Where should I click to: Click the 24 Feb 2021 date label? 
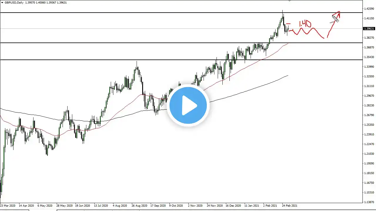(289, 206)
